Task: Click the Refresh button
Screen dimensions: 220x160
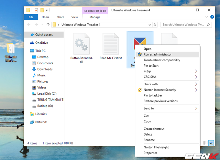Action: 155,25
